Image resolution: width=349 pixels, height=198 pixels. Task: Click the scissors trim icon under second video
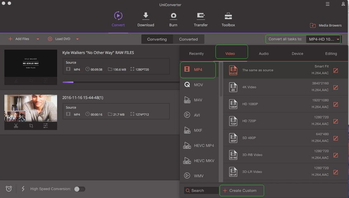point(16,126)
